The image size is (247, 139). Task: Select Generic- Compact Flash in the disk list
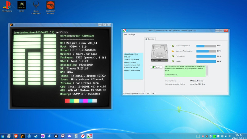point(132,65)
